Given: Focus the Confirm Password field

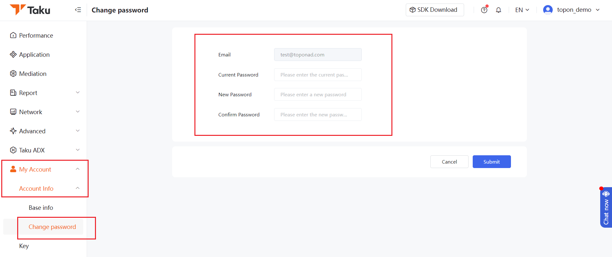Looking at the screenshot, I should tap(318, 114).
